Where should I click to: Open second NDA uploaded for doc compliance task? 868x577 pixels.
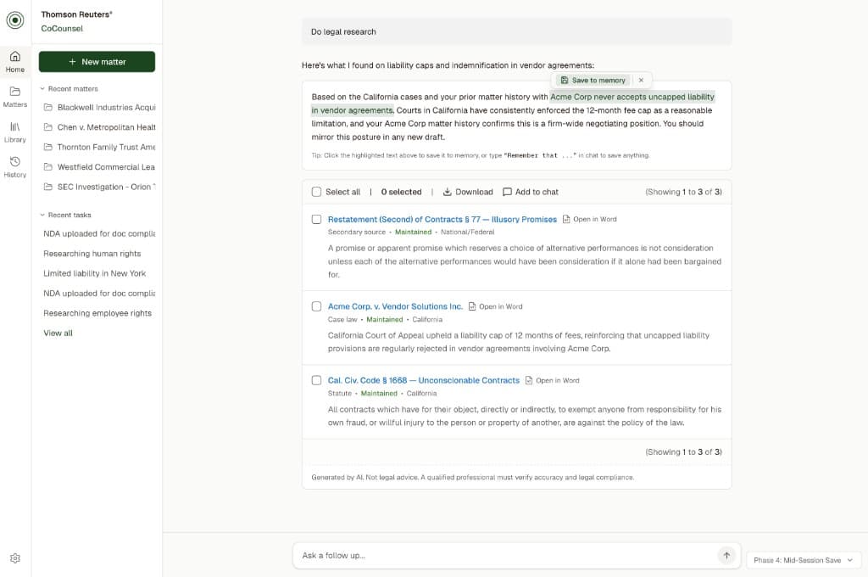click(99, 294)
